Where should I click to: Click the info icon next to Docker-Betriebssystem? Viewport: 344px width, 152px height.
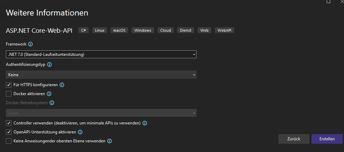pos(52,103)
